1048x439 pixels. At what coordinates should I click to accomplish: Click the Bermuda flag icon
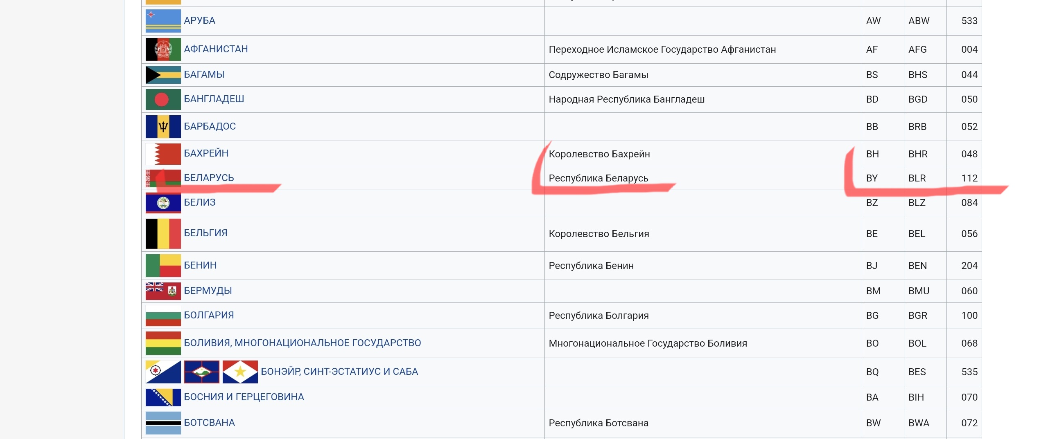(x=163, y=291)
